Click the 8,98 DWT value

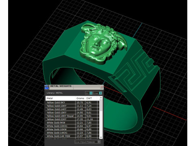coord(89,136)
